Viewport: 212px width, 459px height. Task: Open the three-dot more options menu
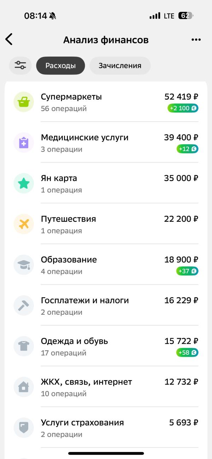click(x=196, y=40)
